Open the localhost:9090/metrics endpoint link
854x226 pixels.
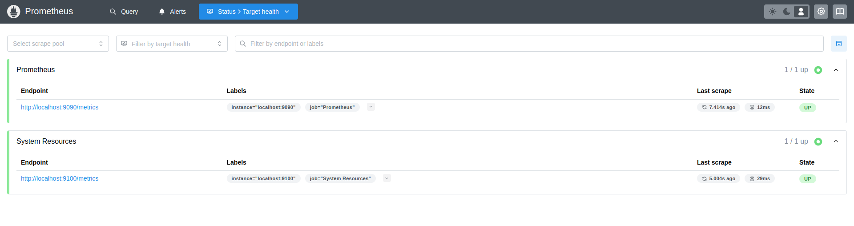(60, 107)
